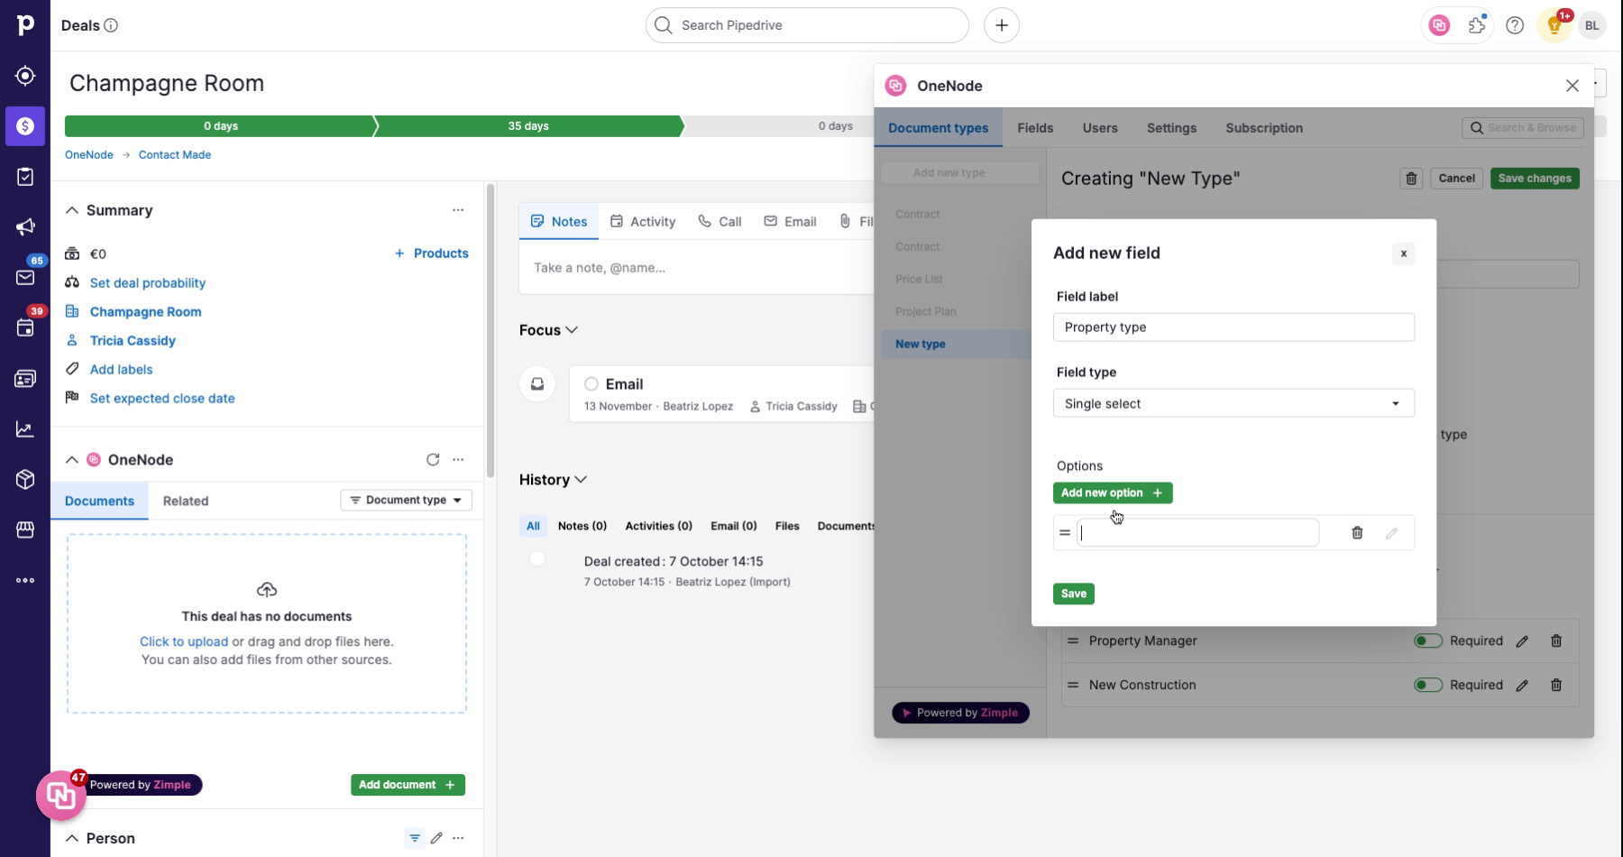The width and height of the screenshot is (1623, 857).
Task: Mark the Email activity as done
Action: [x=591, y=383]
